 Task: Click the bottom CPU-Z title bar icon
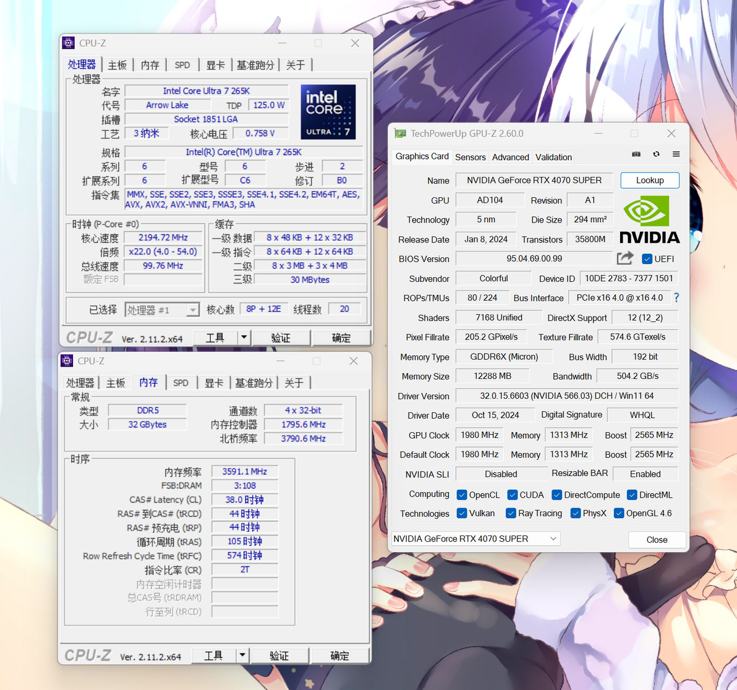(67, 360)
